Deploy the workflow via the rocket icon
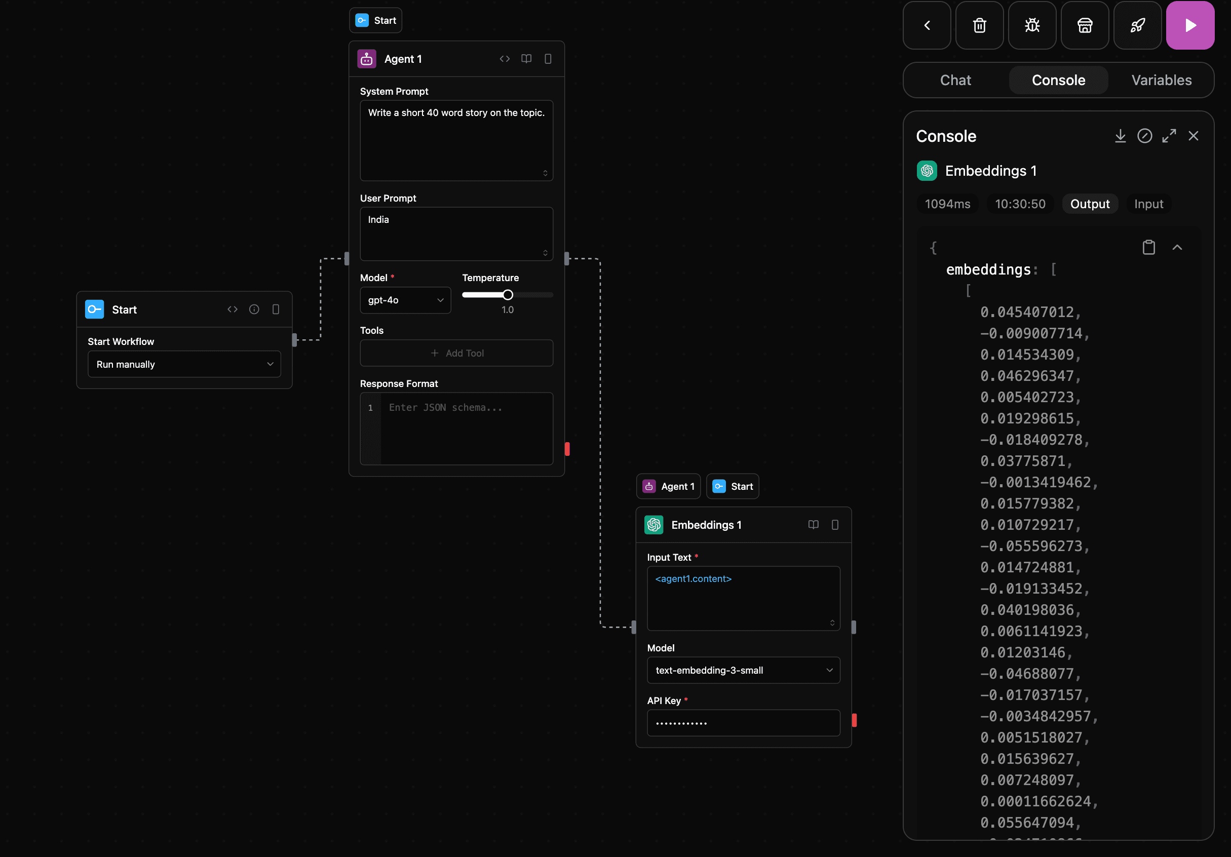The width and height of the screenshot is (1231, 857). click(1138, 25)
